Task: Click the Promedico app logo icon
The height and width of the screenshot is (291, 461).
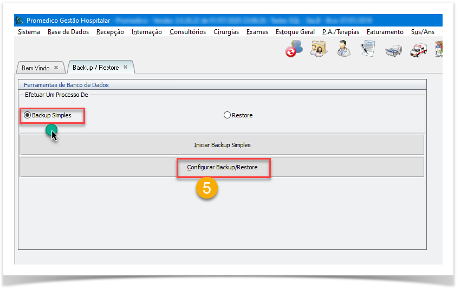Action: click(x=20, y=21)
